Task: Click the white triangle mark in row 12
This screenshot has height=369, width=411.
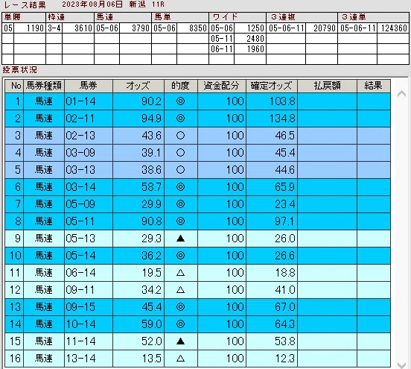Action: [181, 290]
